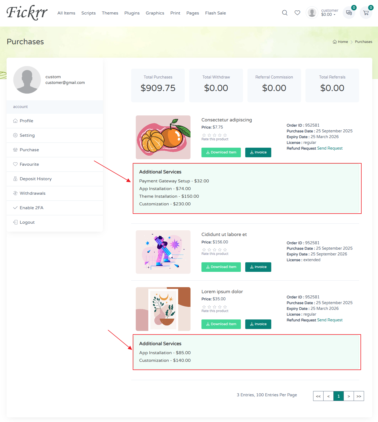
Task: Give Lorem ipsum dolor a one-star rating
Action: tap(204, 307)
